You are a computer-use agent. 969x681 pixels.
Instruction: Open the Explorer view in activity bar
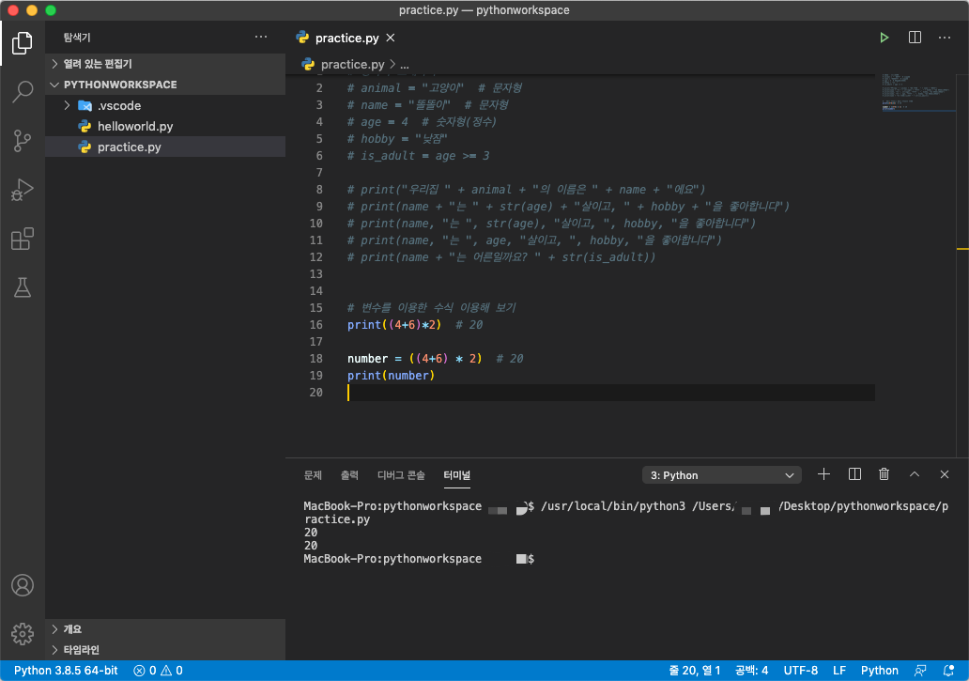tap(23, 42)
